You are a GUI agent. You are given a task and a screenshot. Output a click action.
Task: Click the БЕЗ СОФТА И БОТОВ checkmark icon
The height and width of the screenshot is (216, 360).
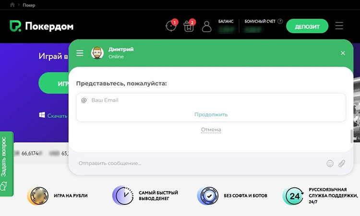pyautogui.click(x=208, y=196)
